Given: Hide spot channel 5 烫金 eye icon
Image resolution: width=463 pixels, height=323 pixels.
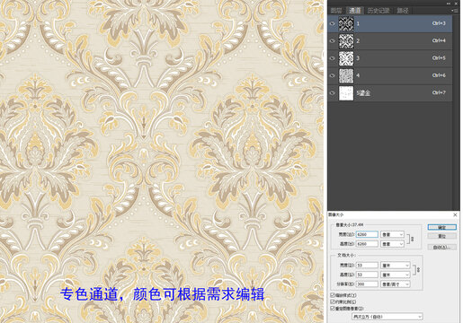Looking at the screenshot, I should click(x=332, y=93).
